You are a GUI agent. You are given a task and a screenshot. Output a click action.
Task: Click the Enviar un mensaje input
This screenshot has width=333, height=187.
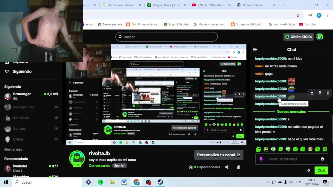pos(292,159)
